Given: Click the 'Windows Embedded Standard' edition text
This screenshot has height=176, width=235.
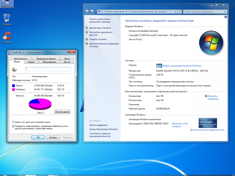Looking at the screenshot, I should pyautogui.click(x=143, y=31).
